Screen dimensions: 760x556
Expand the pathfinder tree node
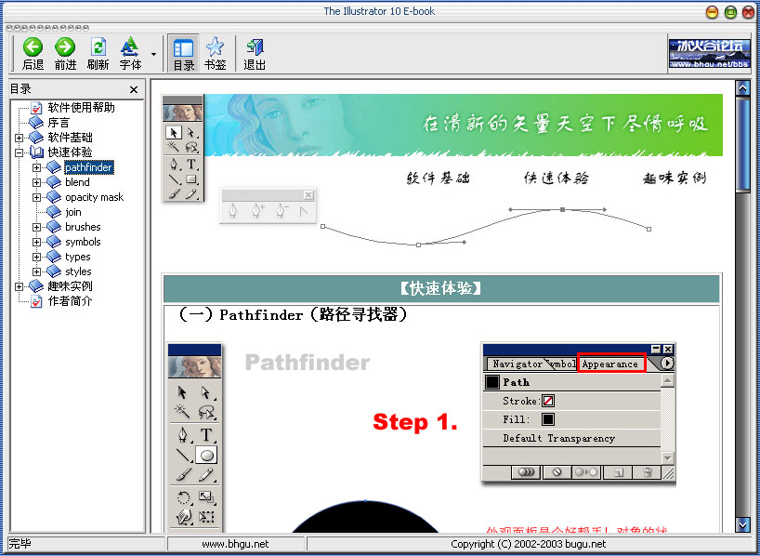[x=36, y=167]
